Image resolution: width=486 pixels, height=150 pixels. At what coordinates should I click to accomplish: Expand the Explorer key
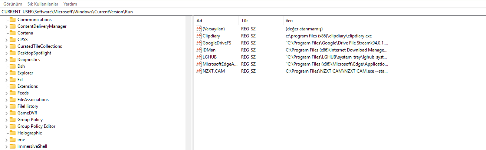(x=6, y=73)
